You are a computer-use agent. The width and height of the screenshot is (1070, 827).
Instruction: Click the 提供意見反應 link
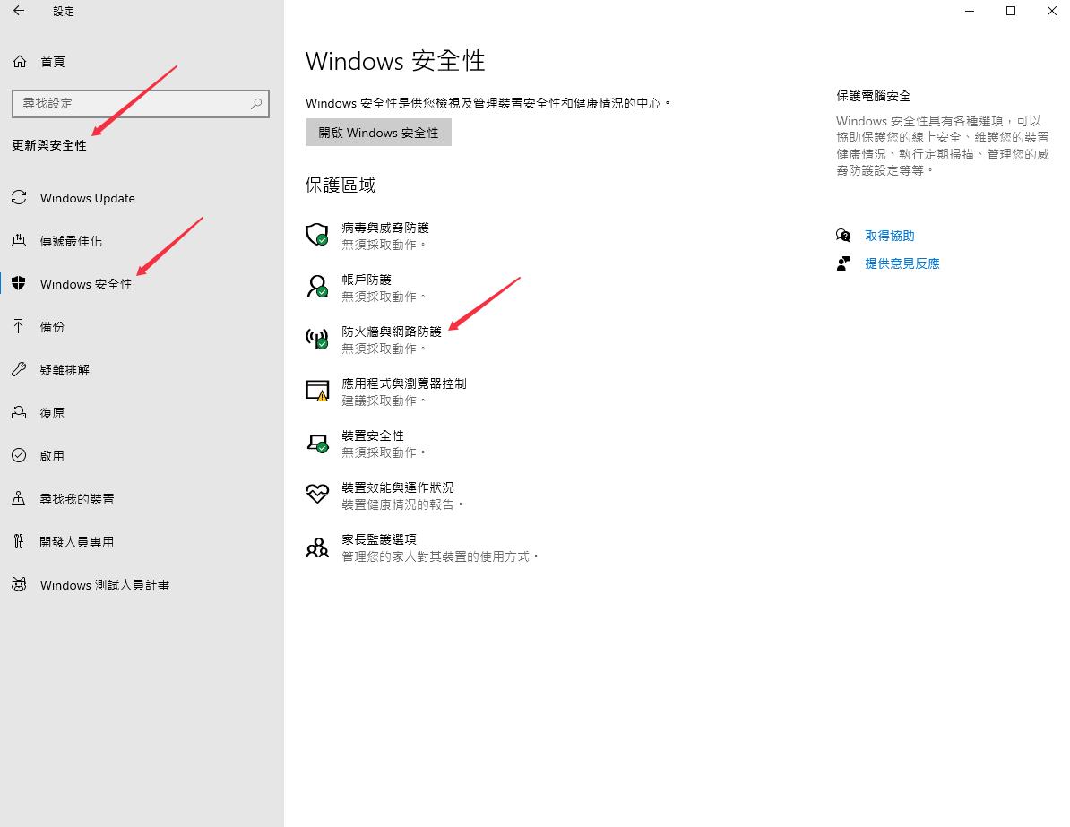902,263
